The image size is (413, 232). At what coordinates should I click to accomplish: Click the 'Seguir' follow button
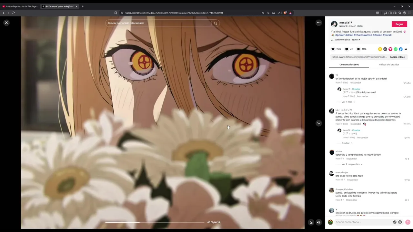[x=399, y=24]
